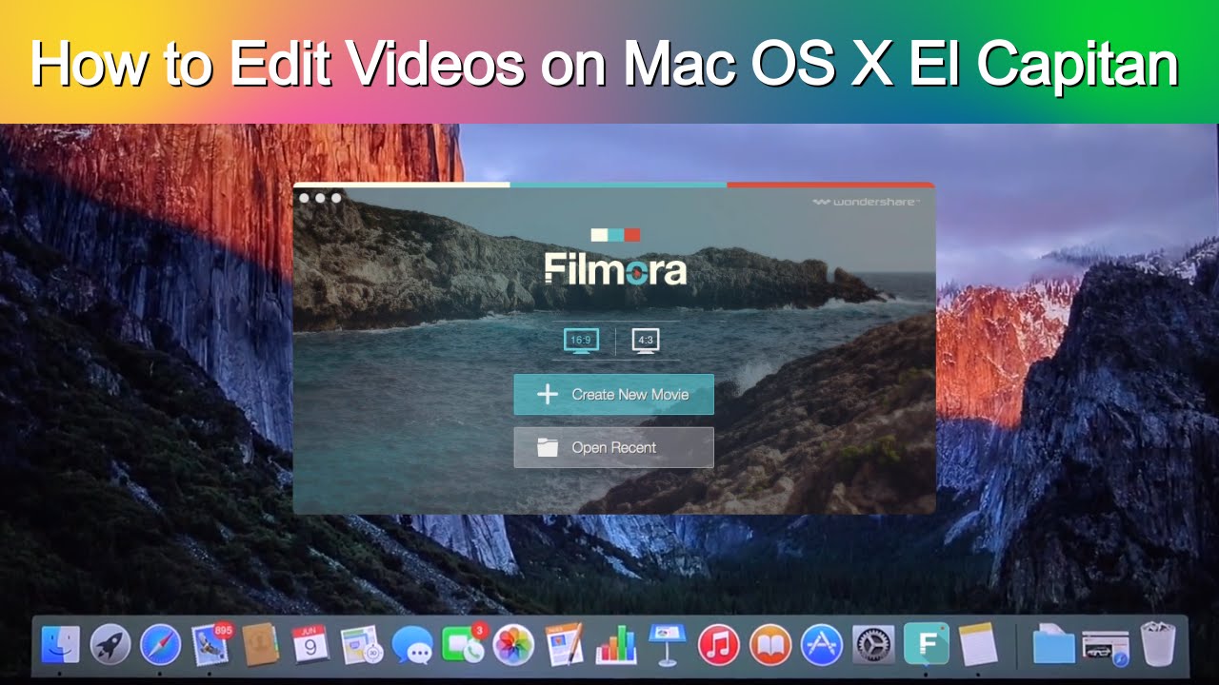This screenshot has width=1219, height=685.
Task: Open Finder from the Dock
Action: pos(60,646)
